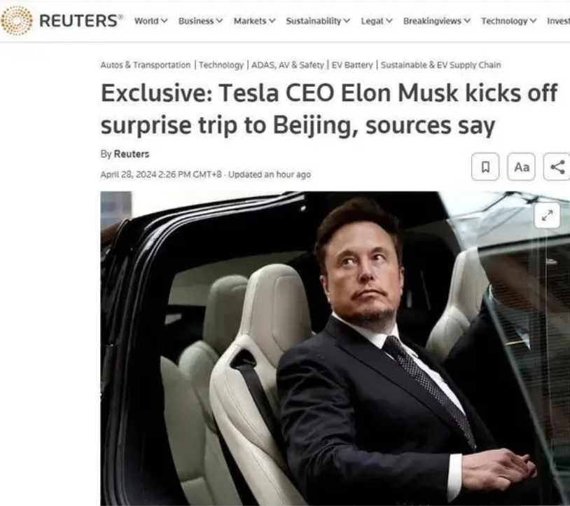
Task: Bookmark this article with the save icon
Action: (x=485, y=167)
